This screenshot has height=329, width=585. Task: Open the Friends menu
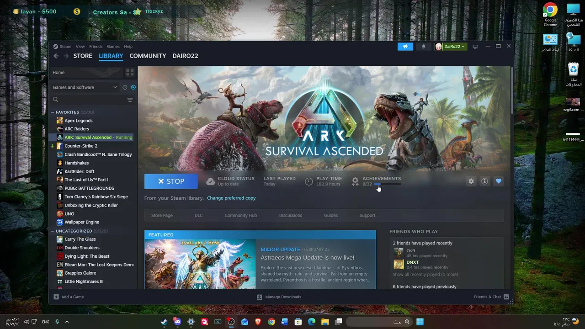96,47
